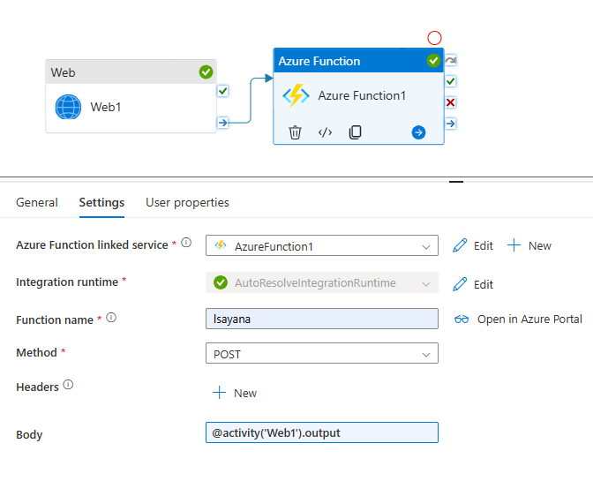The height and width of the screenshot is (481, 593).
Task: Show Headers info tooltip icon
Action: [x=68, y=385]
